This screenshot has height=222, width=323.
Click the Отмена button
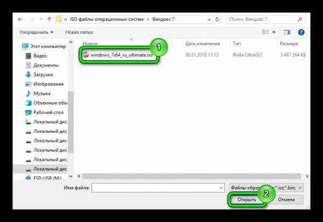coord(286,199)
